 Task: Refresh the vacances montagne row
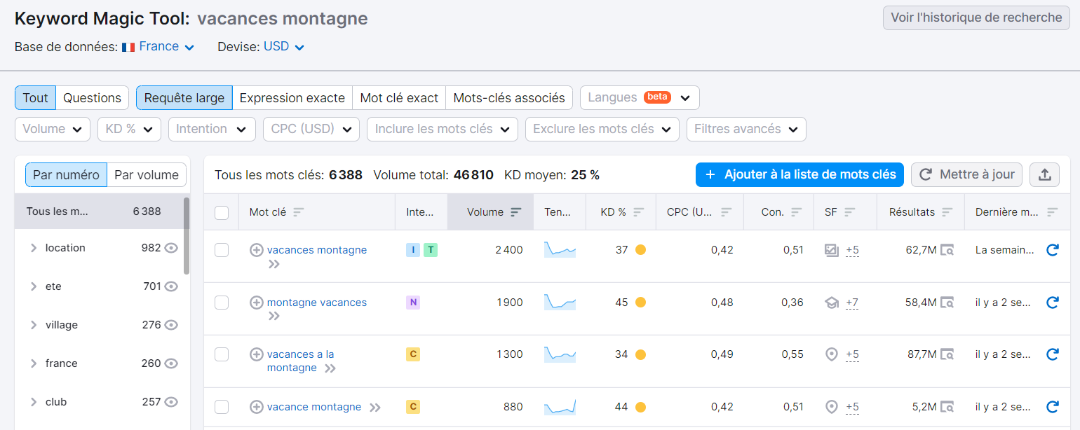[x=1052, y=250]
